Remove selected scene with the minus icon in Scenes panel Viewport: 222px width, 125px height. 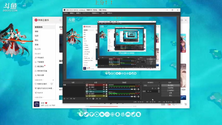tap(67, 99)
